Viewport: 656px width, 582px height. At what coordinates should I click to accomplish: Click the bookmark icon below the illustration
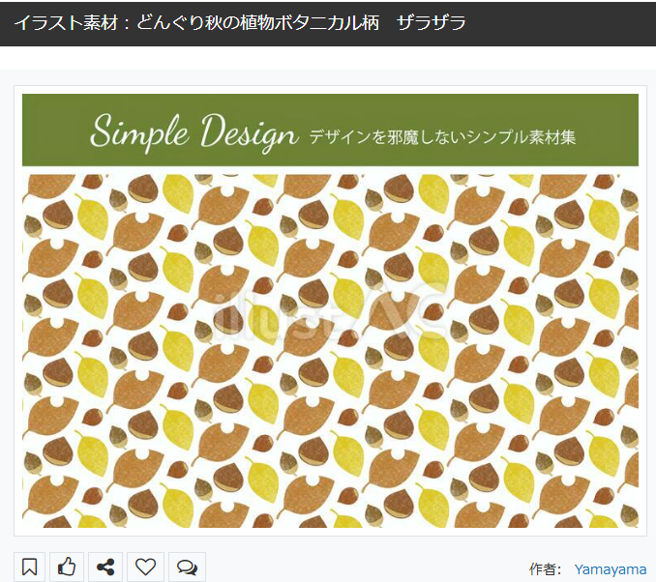tap(29, 567)
